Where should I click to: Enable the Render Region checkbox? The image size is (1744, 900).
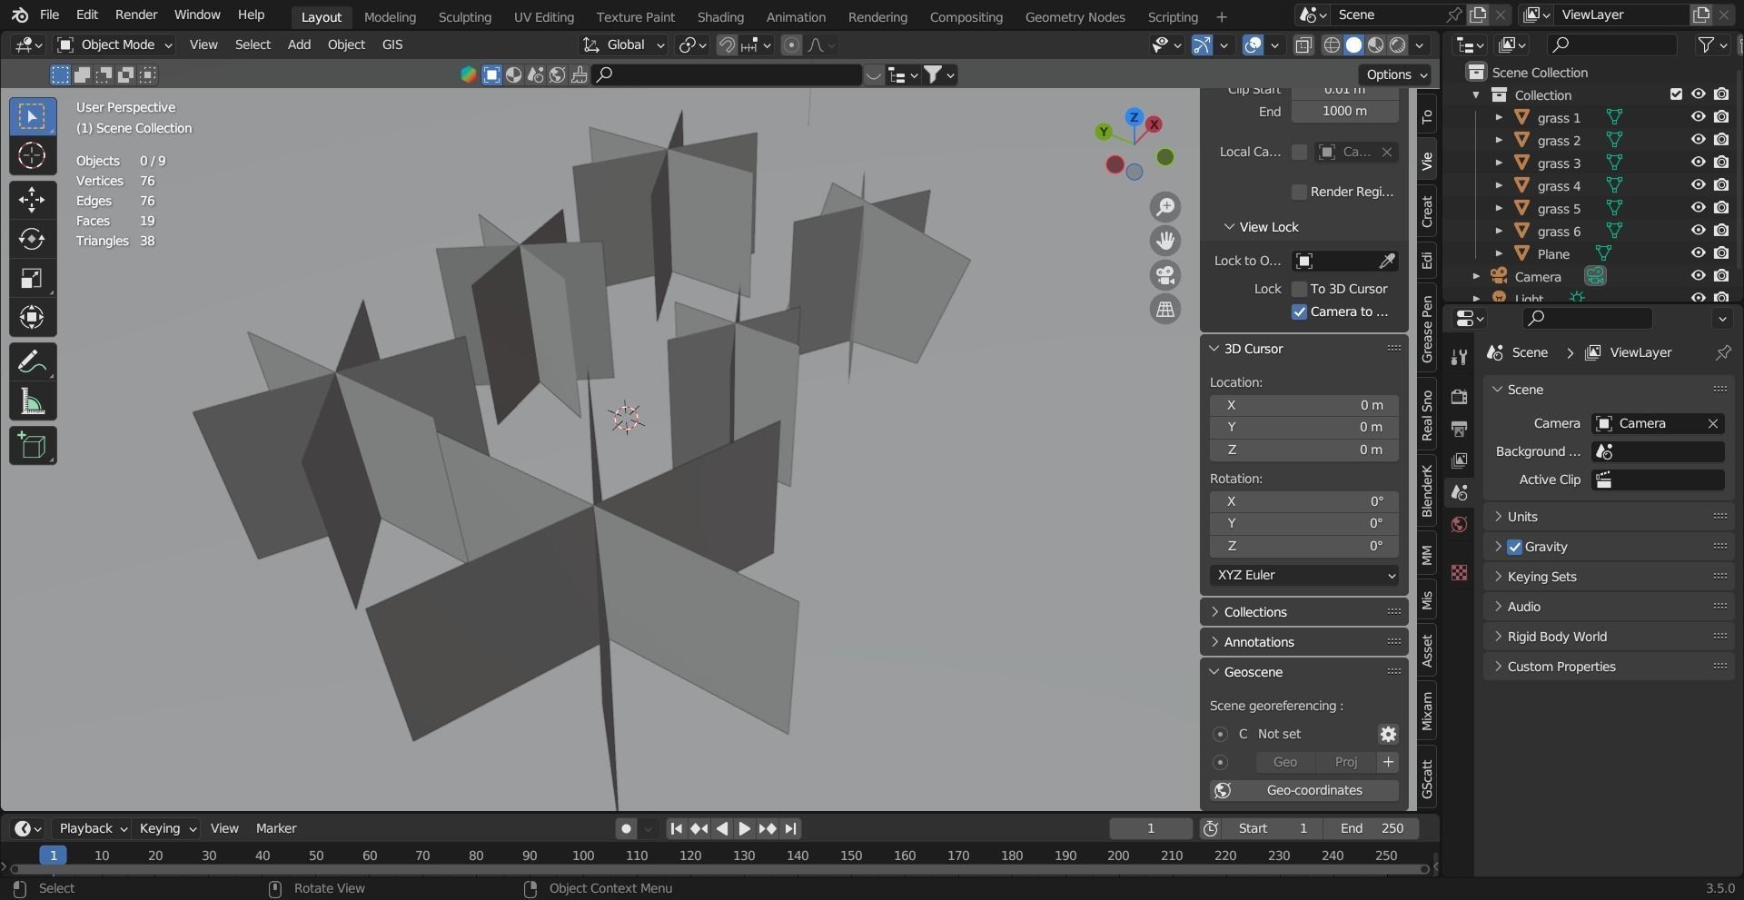[1299, 192]
